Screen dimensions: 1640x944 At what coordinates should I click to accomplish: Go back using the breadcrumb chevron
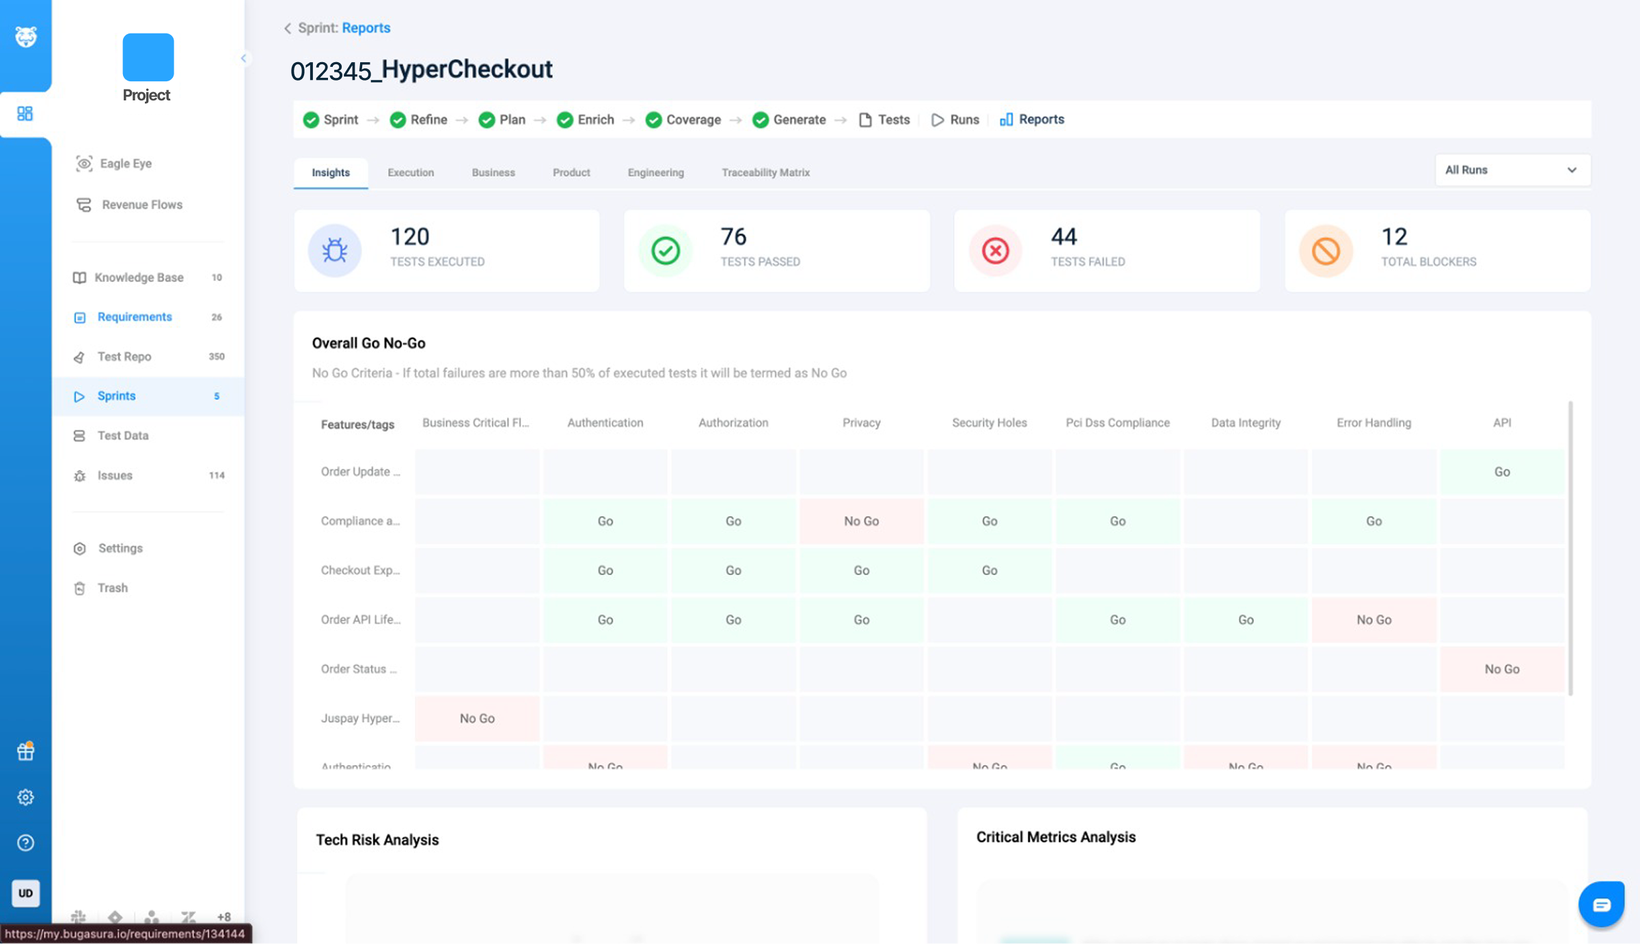[x=288, y=28]
